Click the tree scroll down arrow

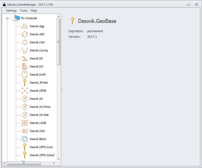coord(59,159)
